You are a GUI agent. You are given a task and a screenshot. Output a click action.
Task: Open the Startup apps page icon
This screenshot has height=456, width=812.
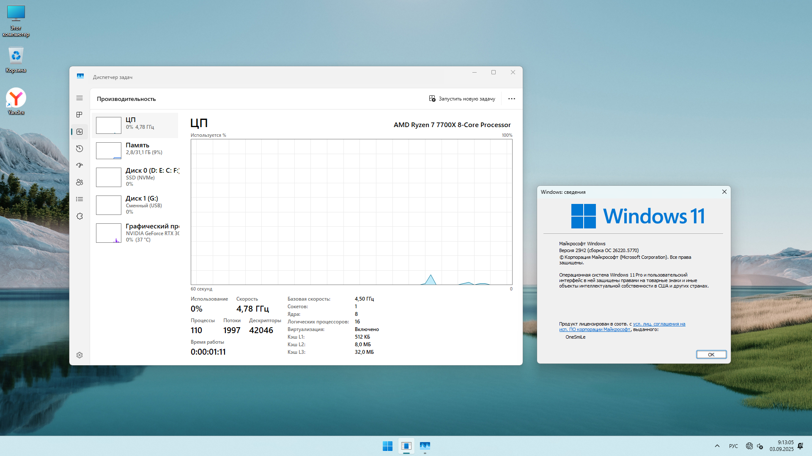(80, 166)
